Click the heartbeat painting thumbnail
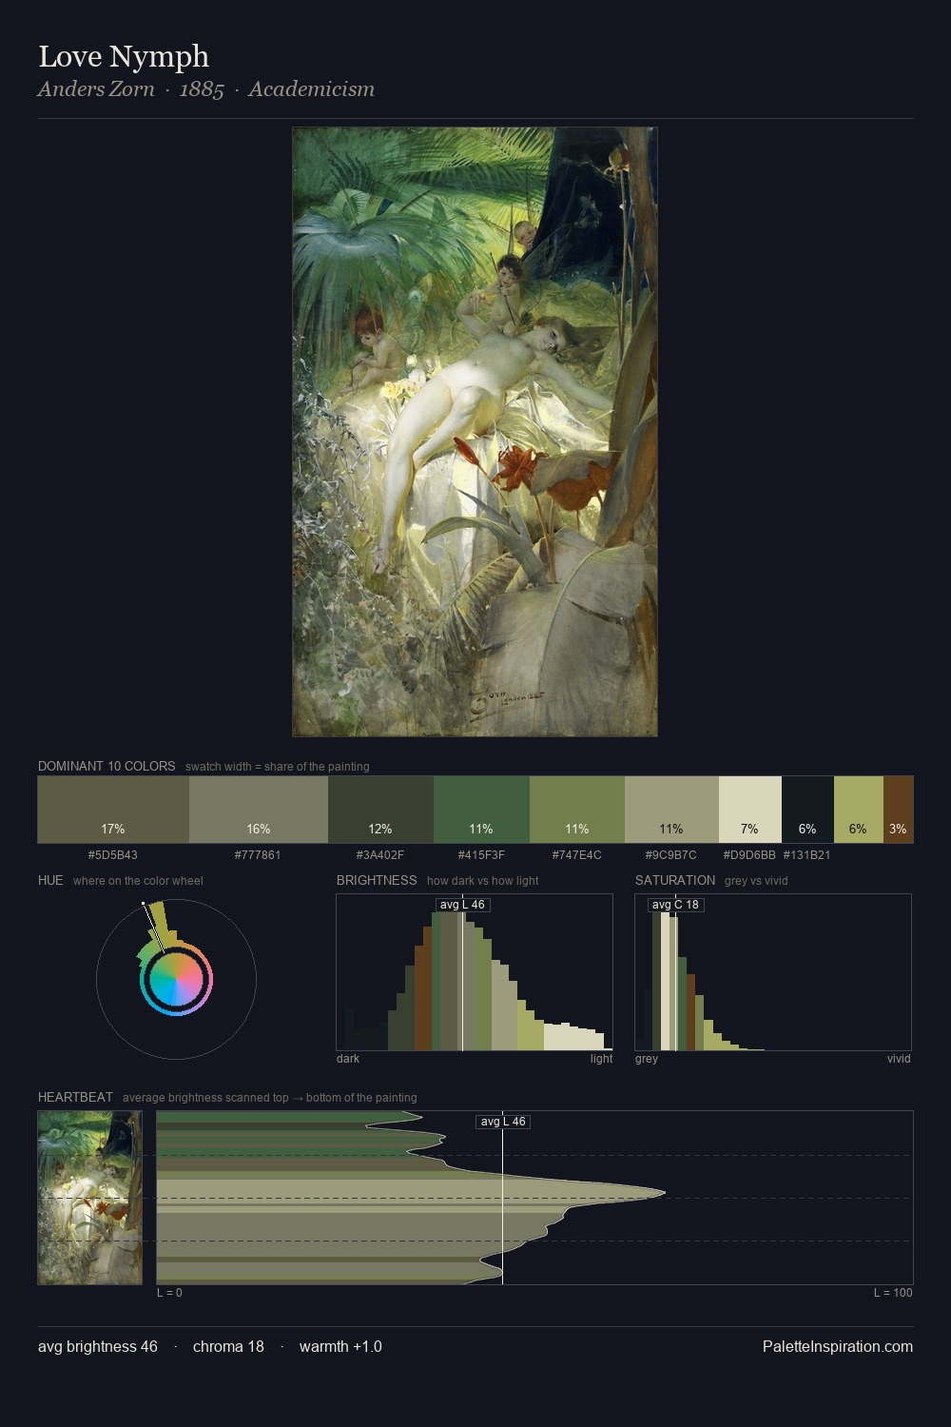951x1427 pixels. 89,1198
